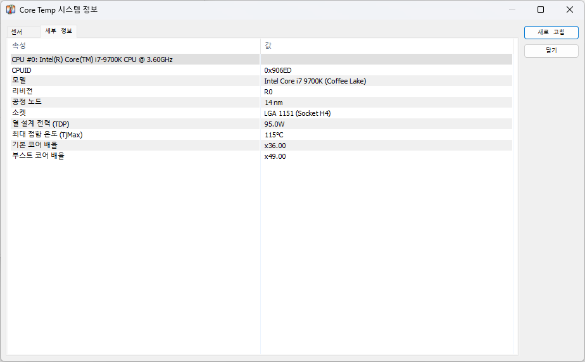This screenshot has width=585, height=362.
Task: Select the 열 설계 전력 (TDP) label
Action: coord(41,124)
